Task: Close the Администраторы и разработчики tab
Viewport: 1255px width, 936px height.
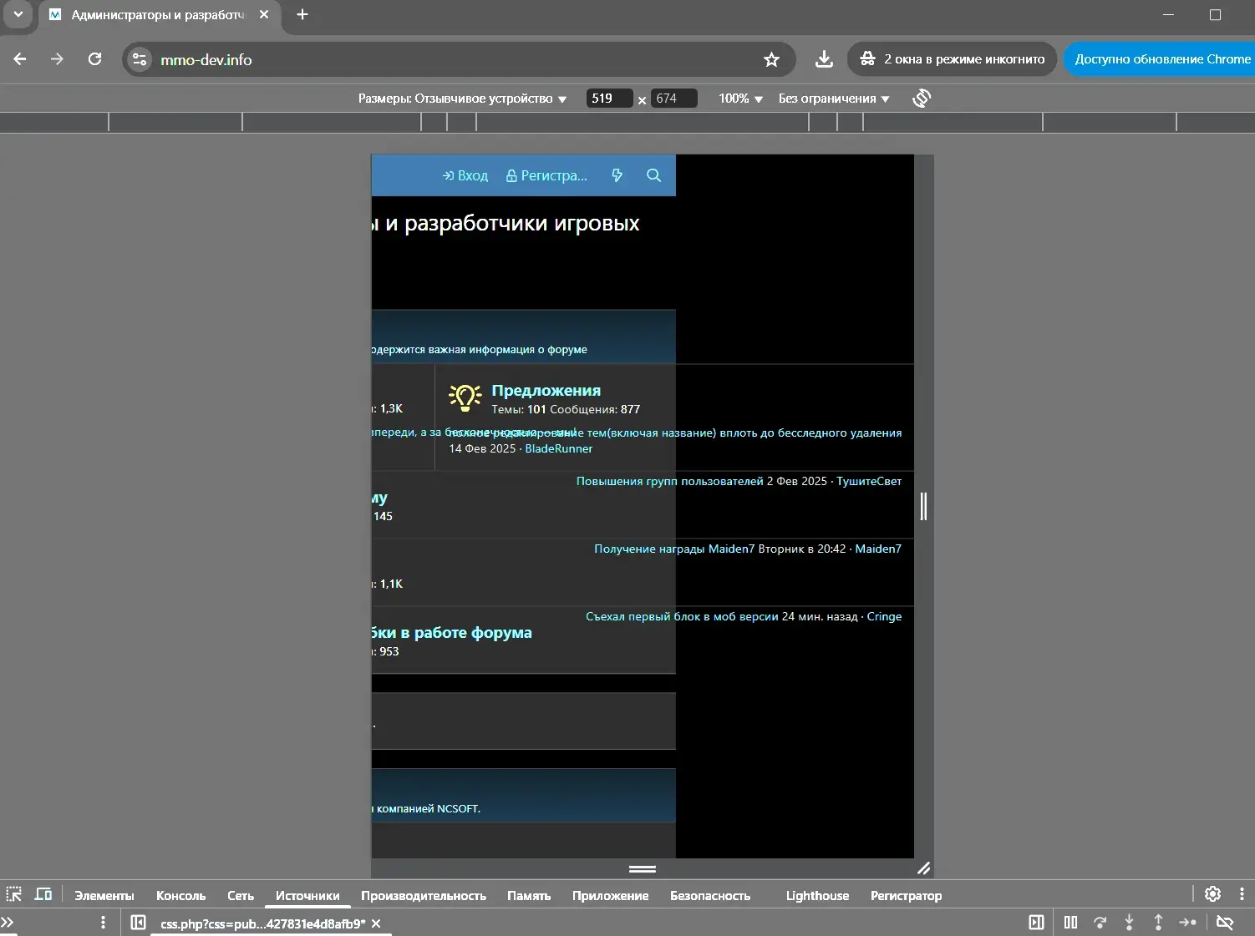Action: (264, 14)
